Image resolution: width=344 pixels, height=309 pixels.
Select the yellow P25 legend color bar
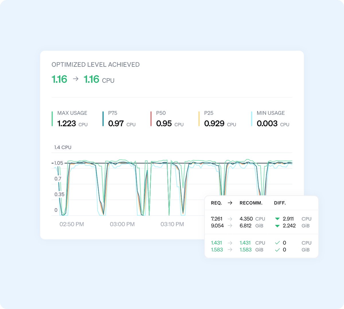[x=199, y=119]
